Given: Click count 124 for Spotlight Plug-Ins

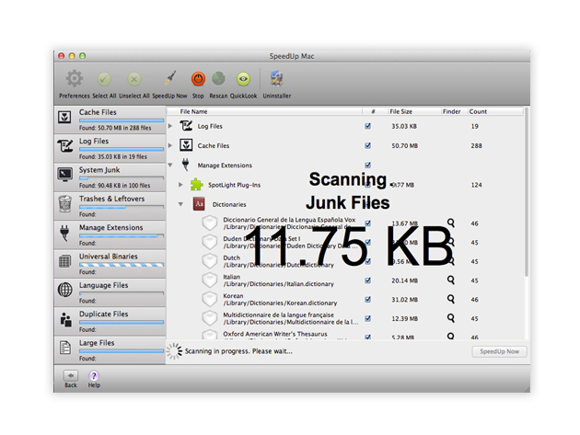Looking at the screenshot, I should tap(477, 185).
